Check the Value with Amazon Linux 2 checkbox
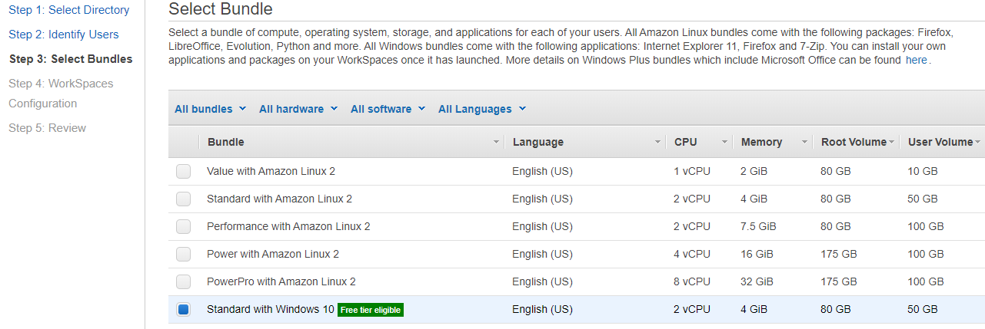985x329 pixels. [183, 172]
